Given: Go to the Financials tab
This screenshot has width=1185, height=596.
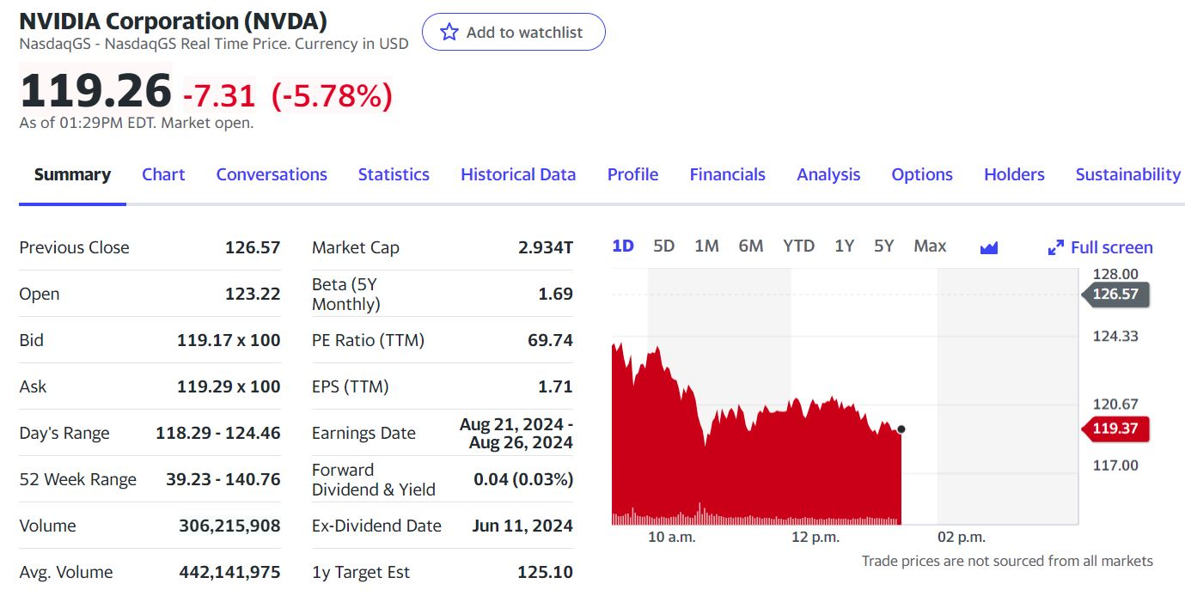Looking at the screenshot, I should click(727, 174).
